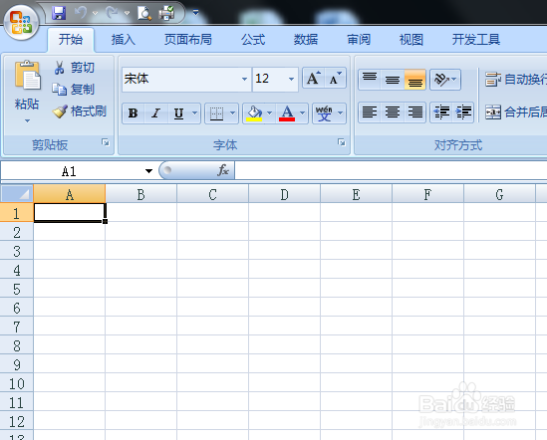Click the fx insert function button
The height and width of the screenshot is (440, 547).
(223, 170)
